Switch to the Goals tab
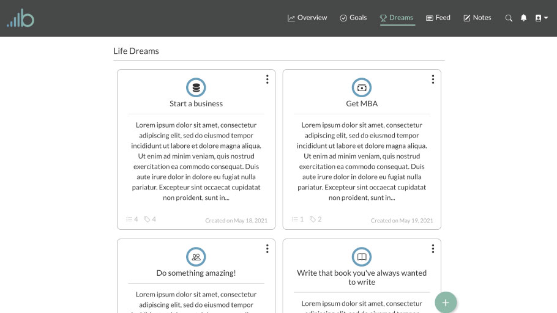 [353, 18]
